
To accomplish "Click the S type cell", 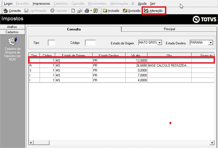I will 34,70.
